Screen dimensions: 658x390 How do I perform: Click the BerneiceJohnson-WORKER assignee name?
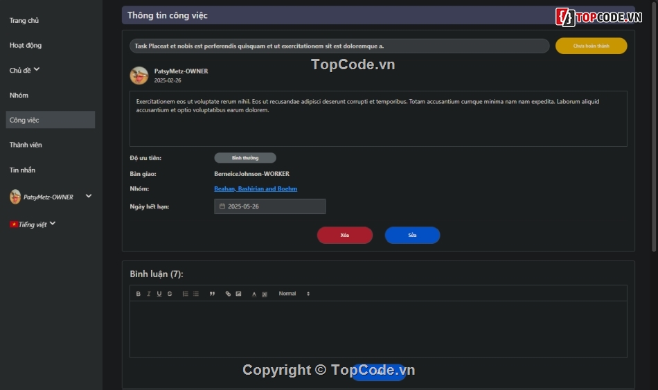point(252,174)
